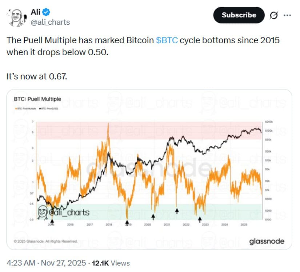Click the ali_charts watermark face on chart
Image resolution: width=300 pixels, height=272 pixels.
point(43,212)
